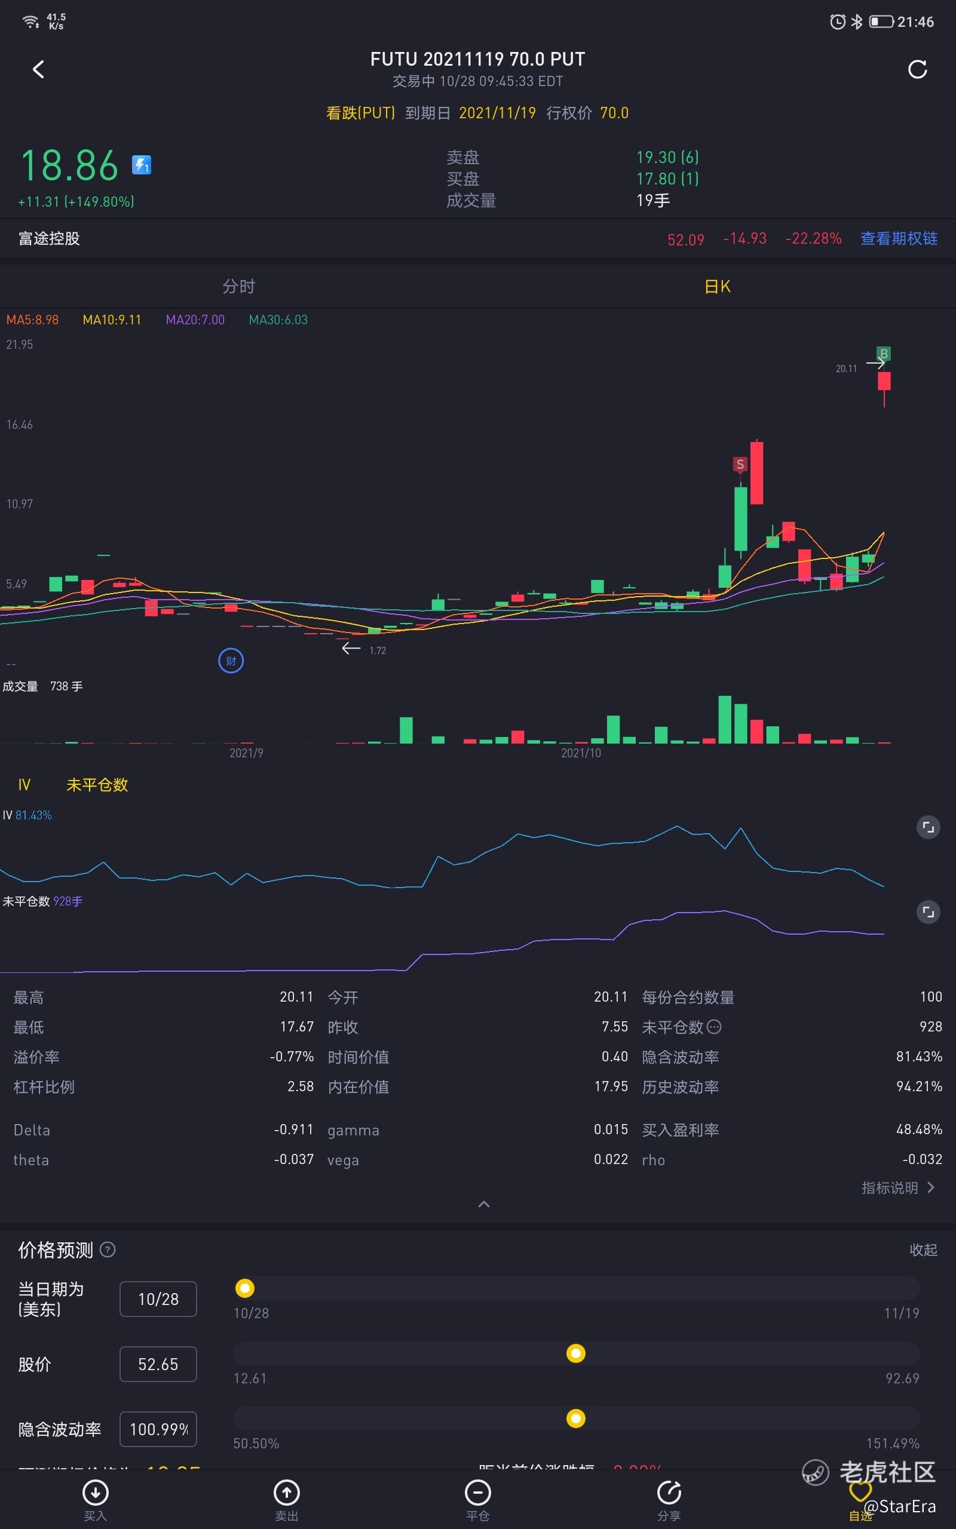956x1529 pixels.
Task: Open 指标说明 indicator explanation
Action: [898, 1188]
